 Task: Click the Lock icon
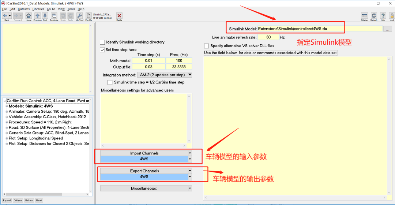coord(392,16)
